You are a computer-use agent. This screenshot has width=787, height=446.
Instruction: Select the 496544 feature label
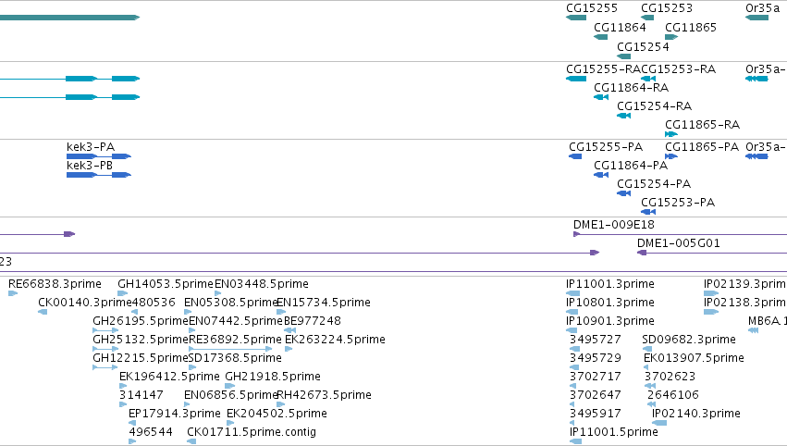151,432
